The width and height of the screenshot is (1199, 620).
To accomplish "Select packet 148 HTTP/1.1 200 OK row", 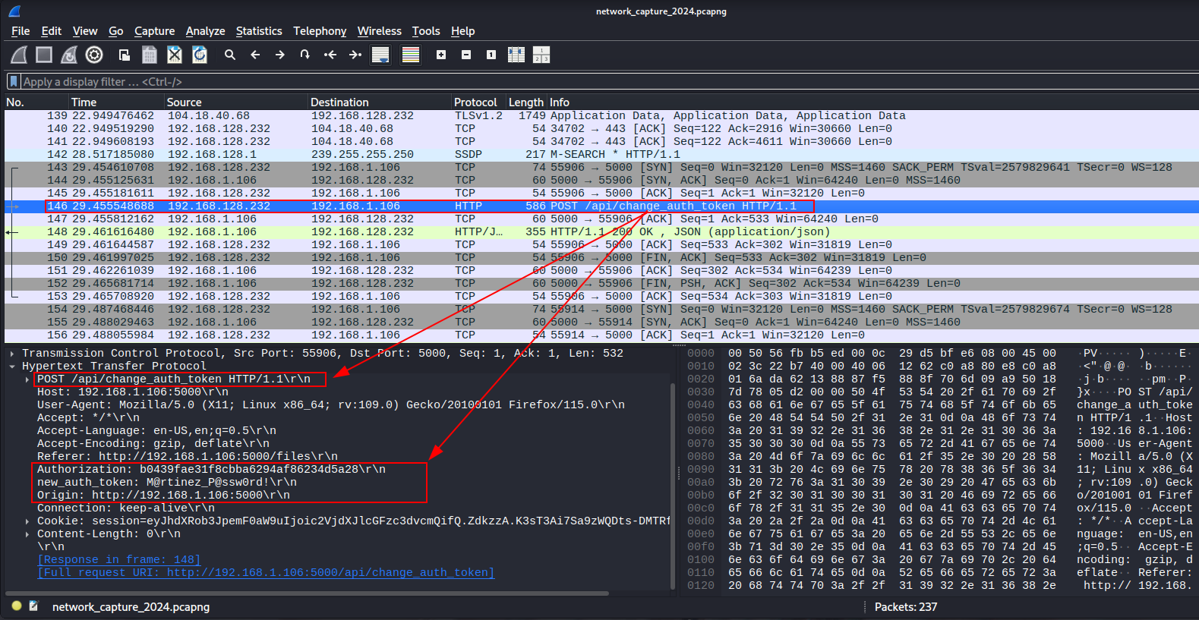I will (601, 232).
